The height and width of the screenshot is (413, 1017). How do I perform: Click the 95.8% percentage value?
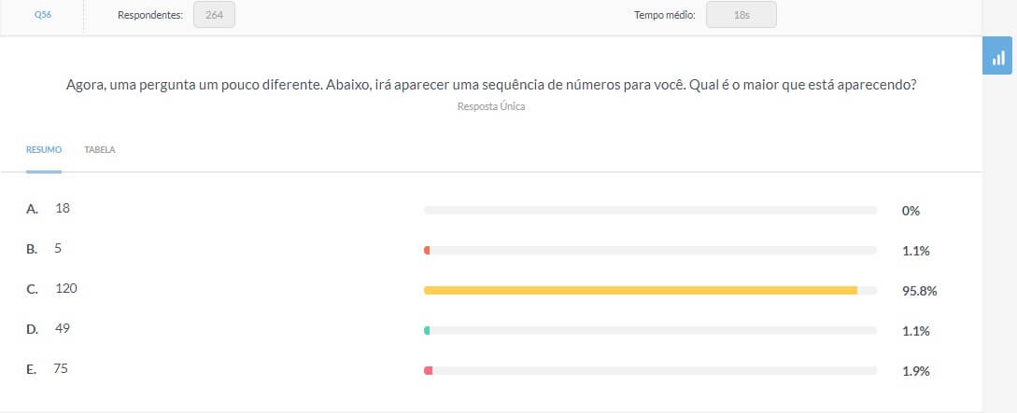tap(919, 291)
